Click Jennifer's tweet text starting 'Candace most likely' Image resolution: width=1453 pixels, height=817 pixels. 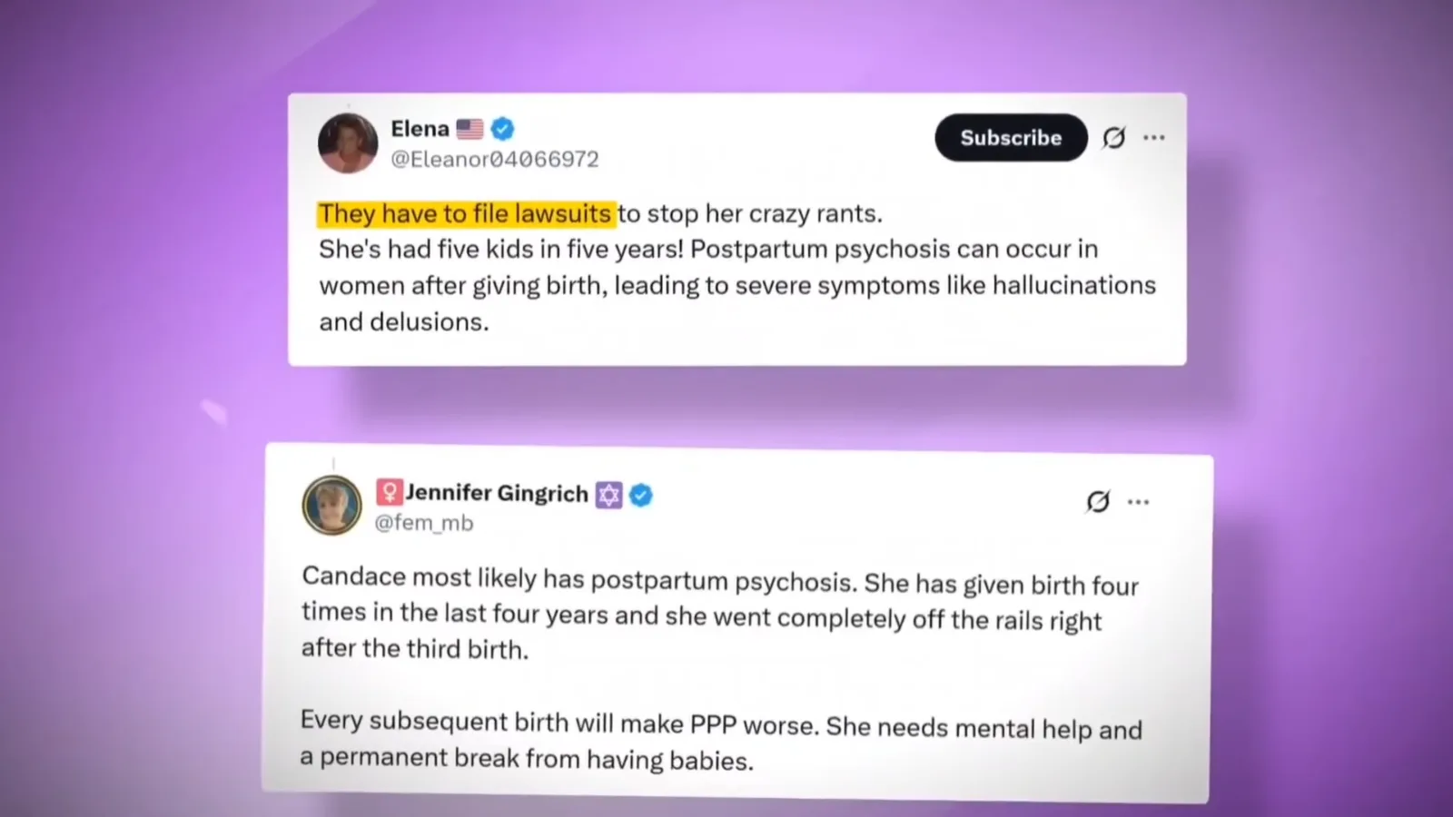tap(720, 613)
